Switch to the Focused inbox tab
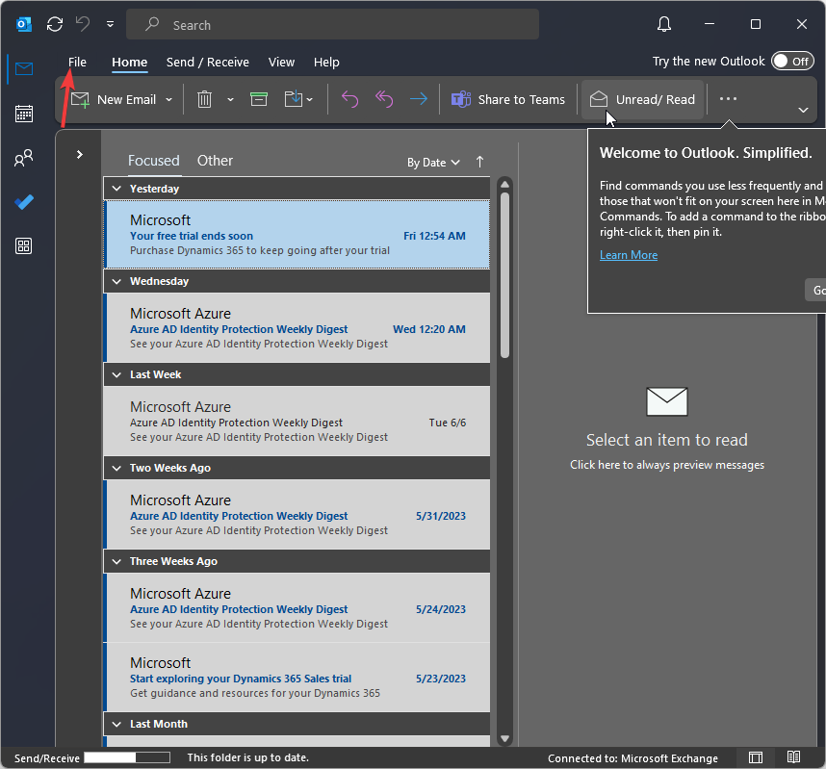 154,161
